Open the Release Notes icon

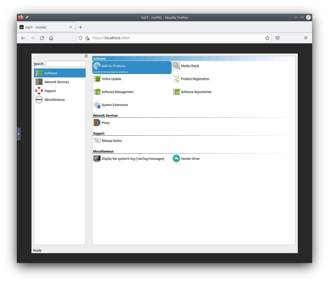point(97,141)
